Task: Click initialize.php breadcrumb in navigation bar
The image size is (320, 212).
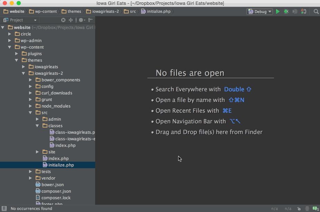Action: 156,11
